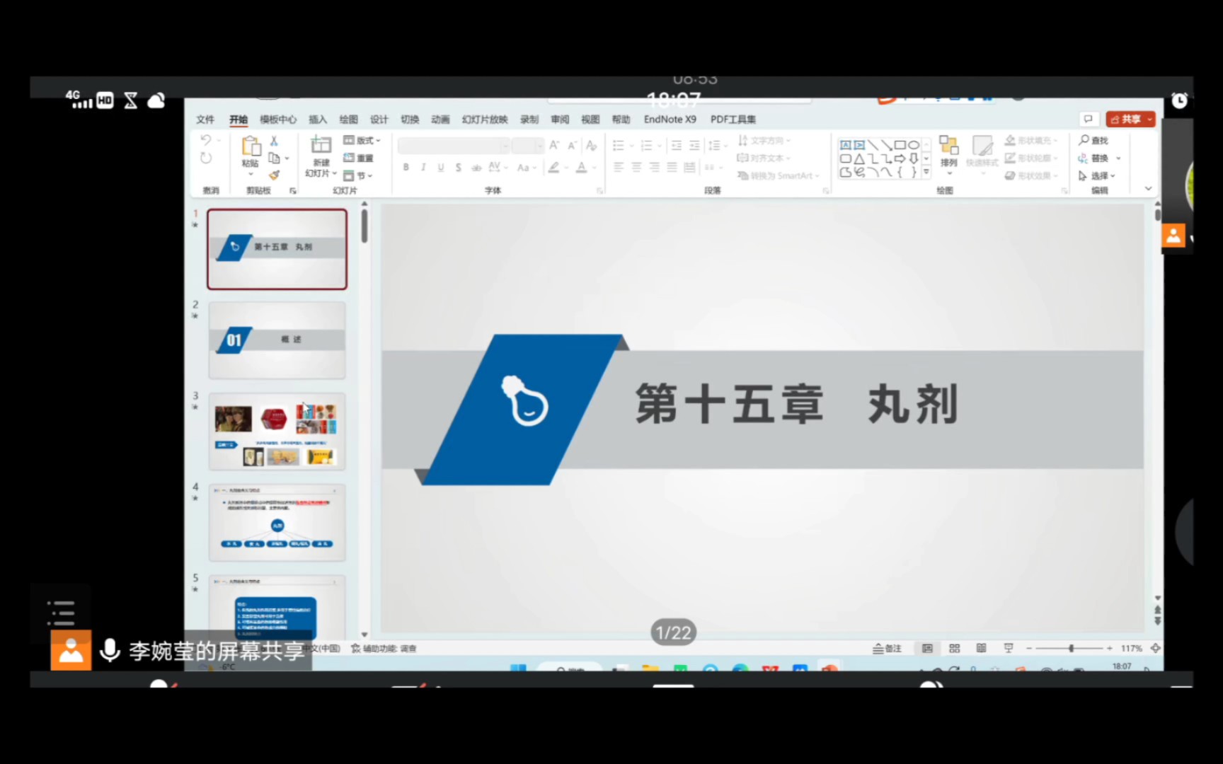The width and height of the screenshot is (1223, 764).
Task: Click the Paste clipboard icon
Action: [251, 146]
